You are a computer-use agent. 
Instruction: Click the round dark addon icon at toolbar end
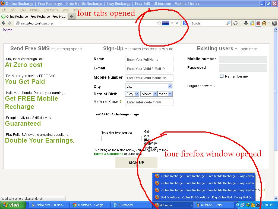pyautogui.click(x=275, y=23)
